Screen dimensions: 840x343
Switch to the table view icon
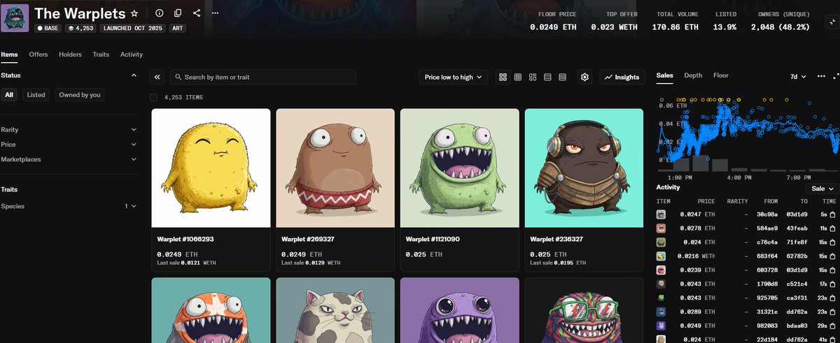point(562,77)
